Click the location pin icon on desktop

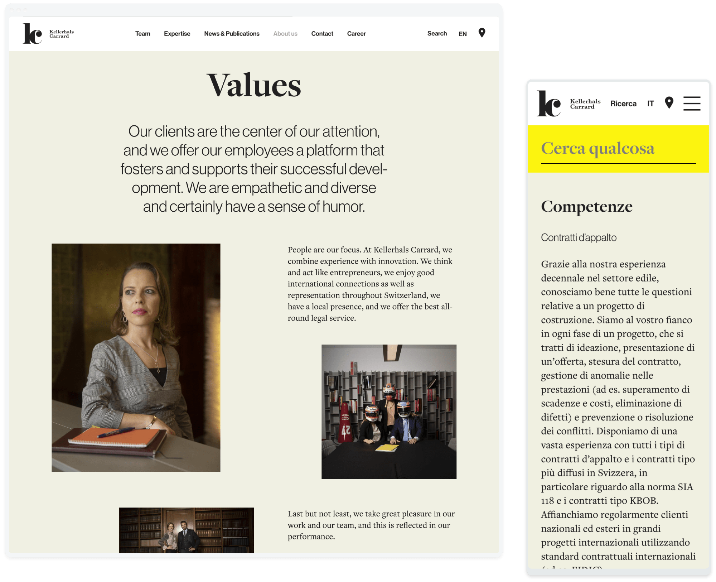[483, 33]
